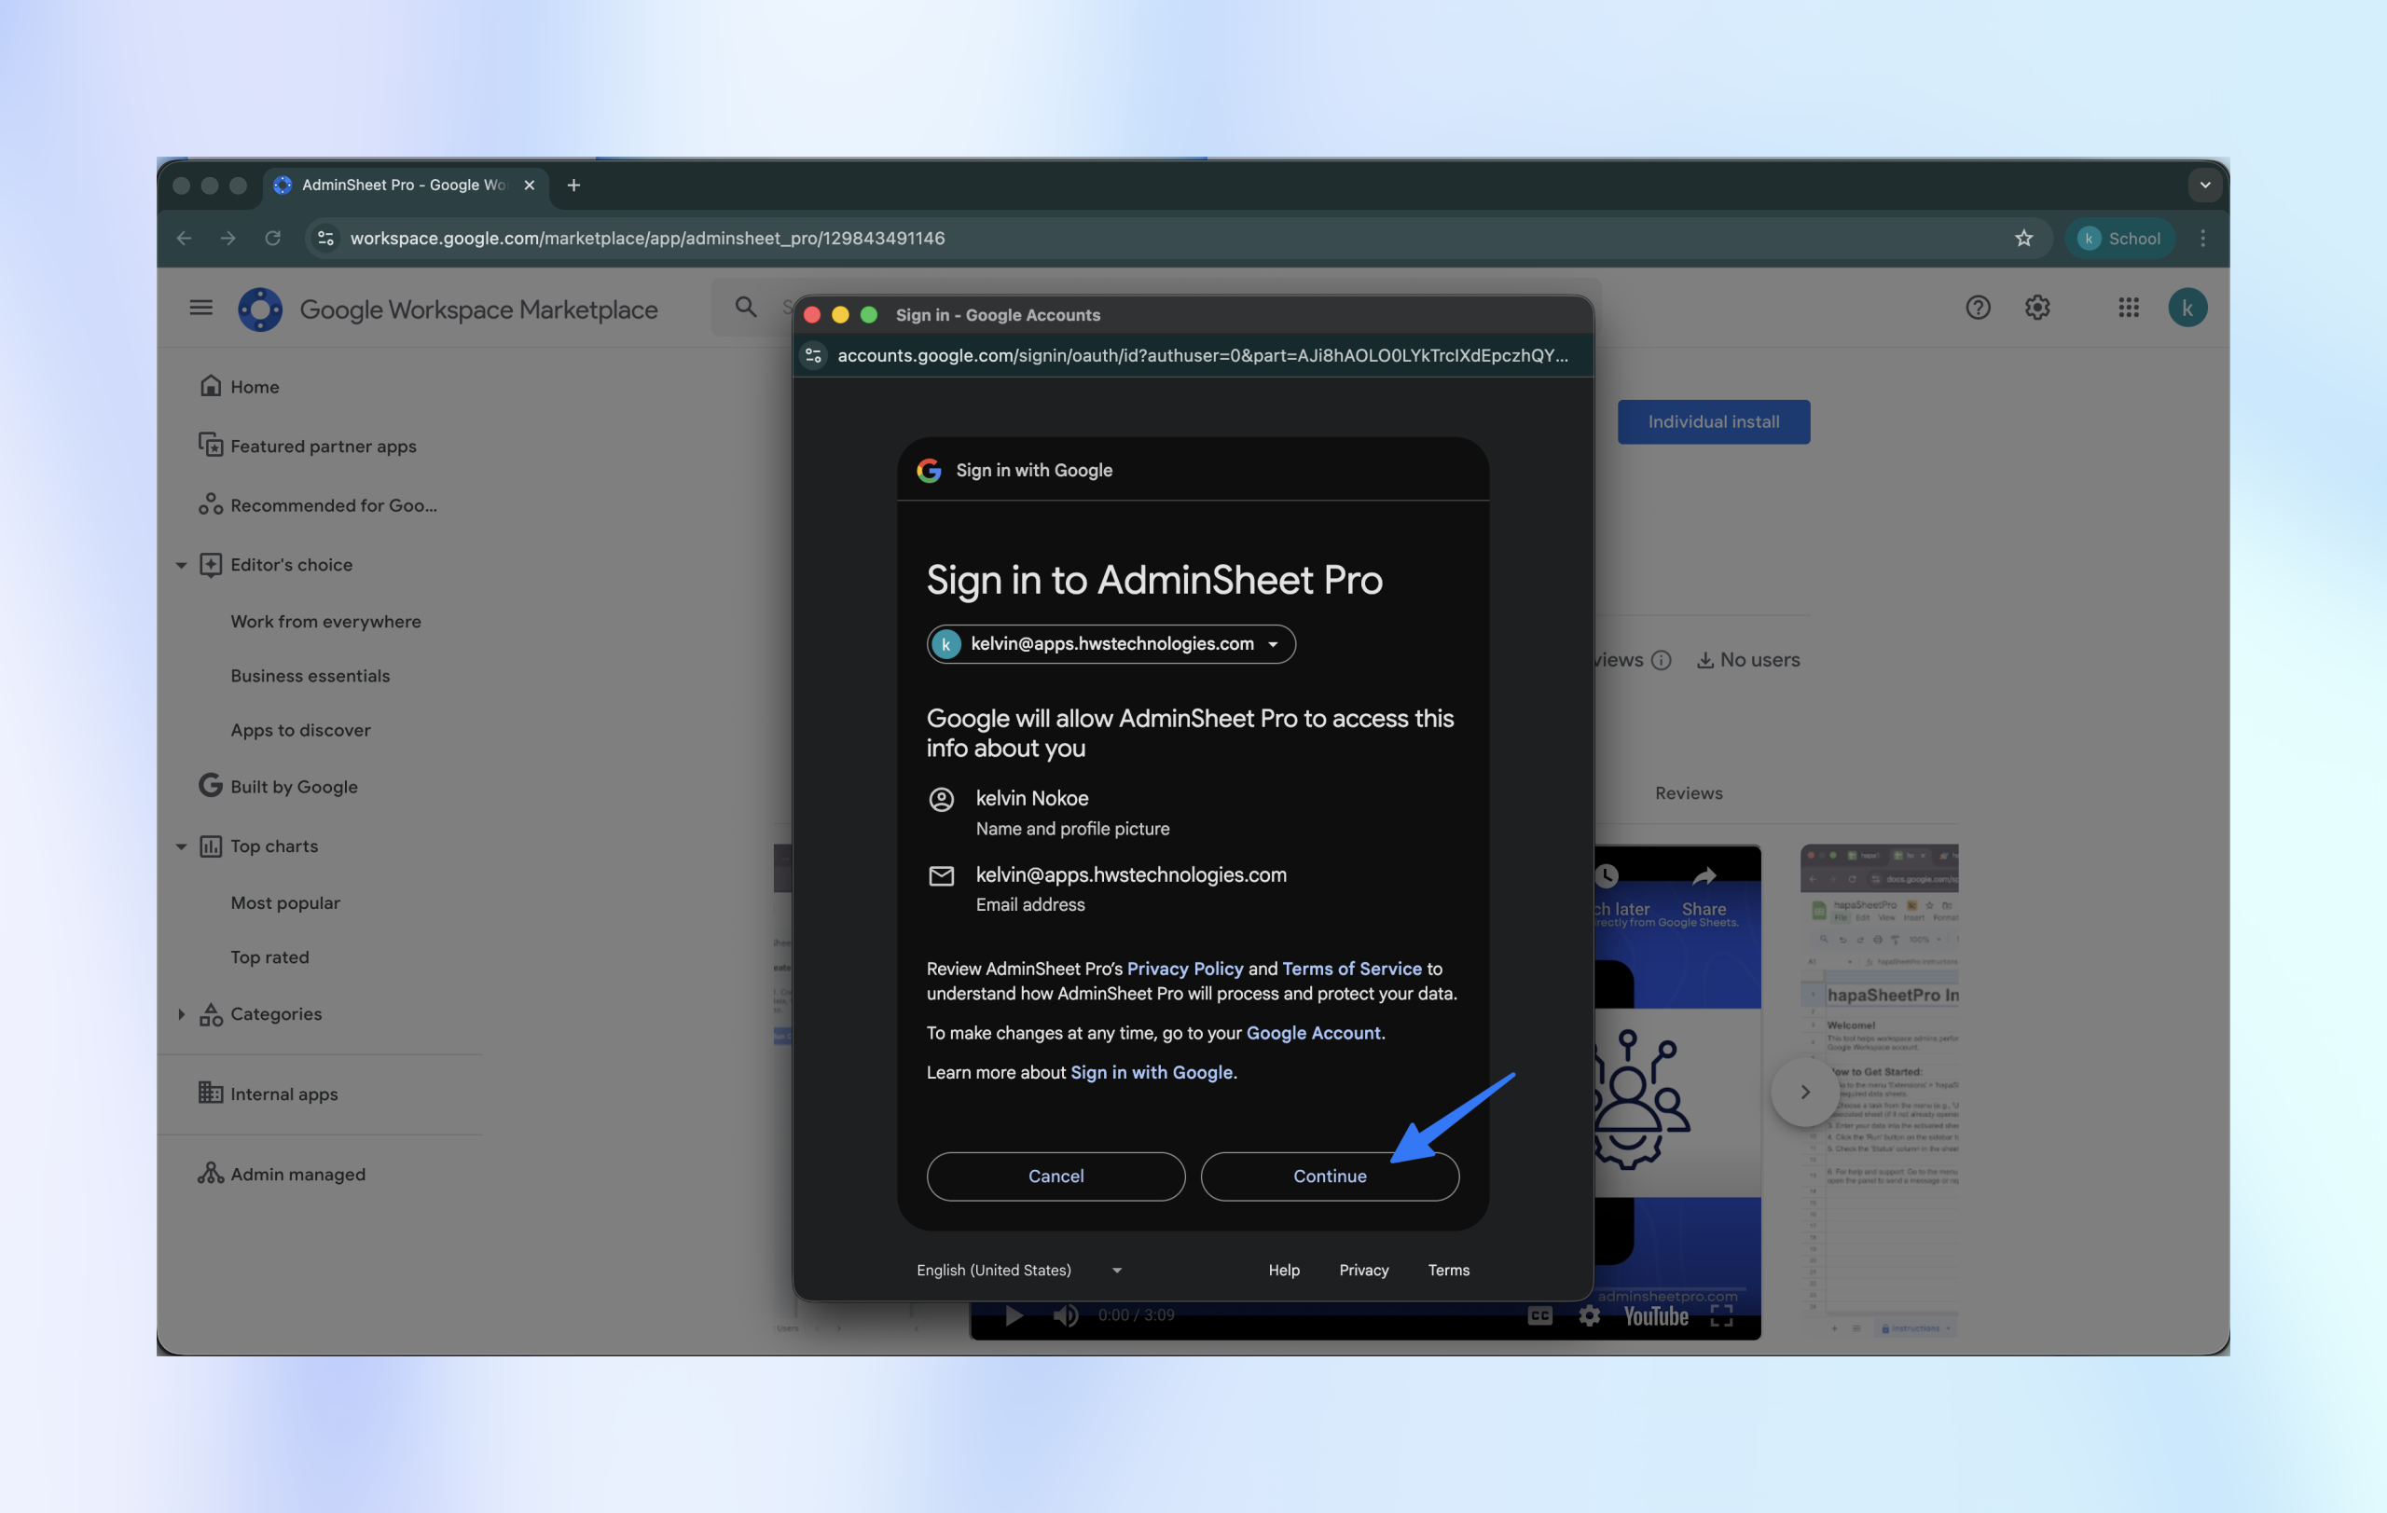
Task: Select Featured partner apps in sidebar
Action: (x=324, y=446)
